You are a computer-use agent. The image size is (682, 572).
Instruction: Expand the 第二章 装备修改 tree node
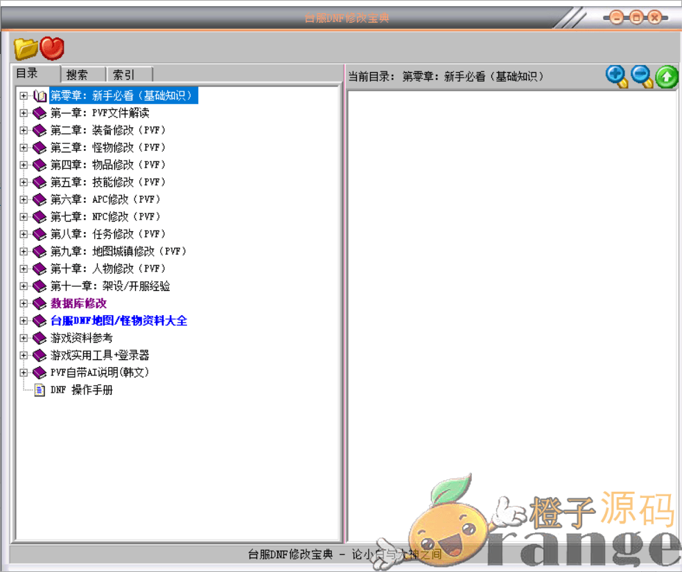(24, 130)
